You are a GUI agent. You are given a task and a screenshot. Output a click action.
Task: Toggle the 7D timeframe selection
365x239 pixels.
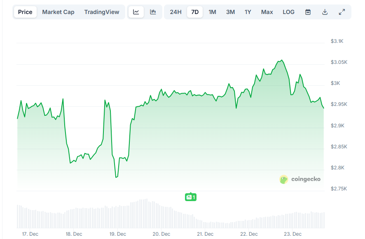click(x=194, y=12)
